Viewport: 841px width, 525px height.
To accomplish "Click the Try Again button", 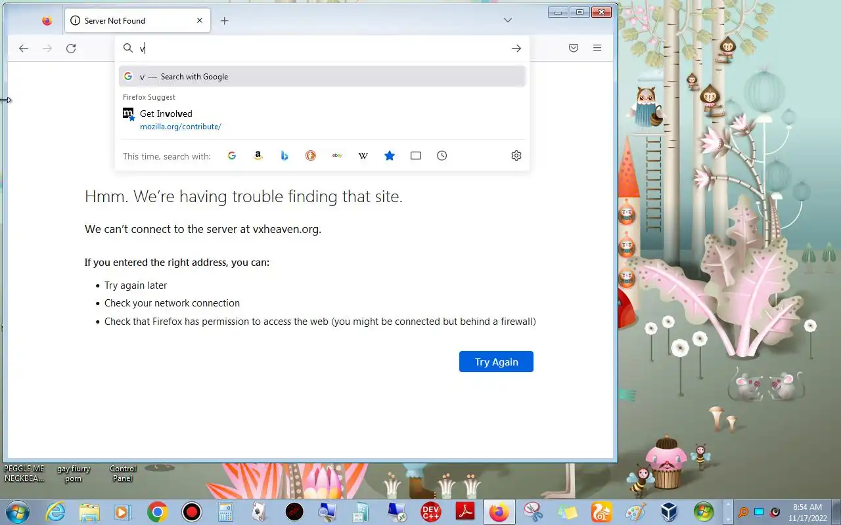I will 496,362.
